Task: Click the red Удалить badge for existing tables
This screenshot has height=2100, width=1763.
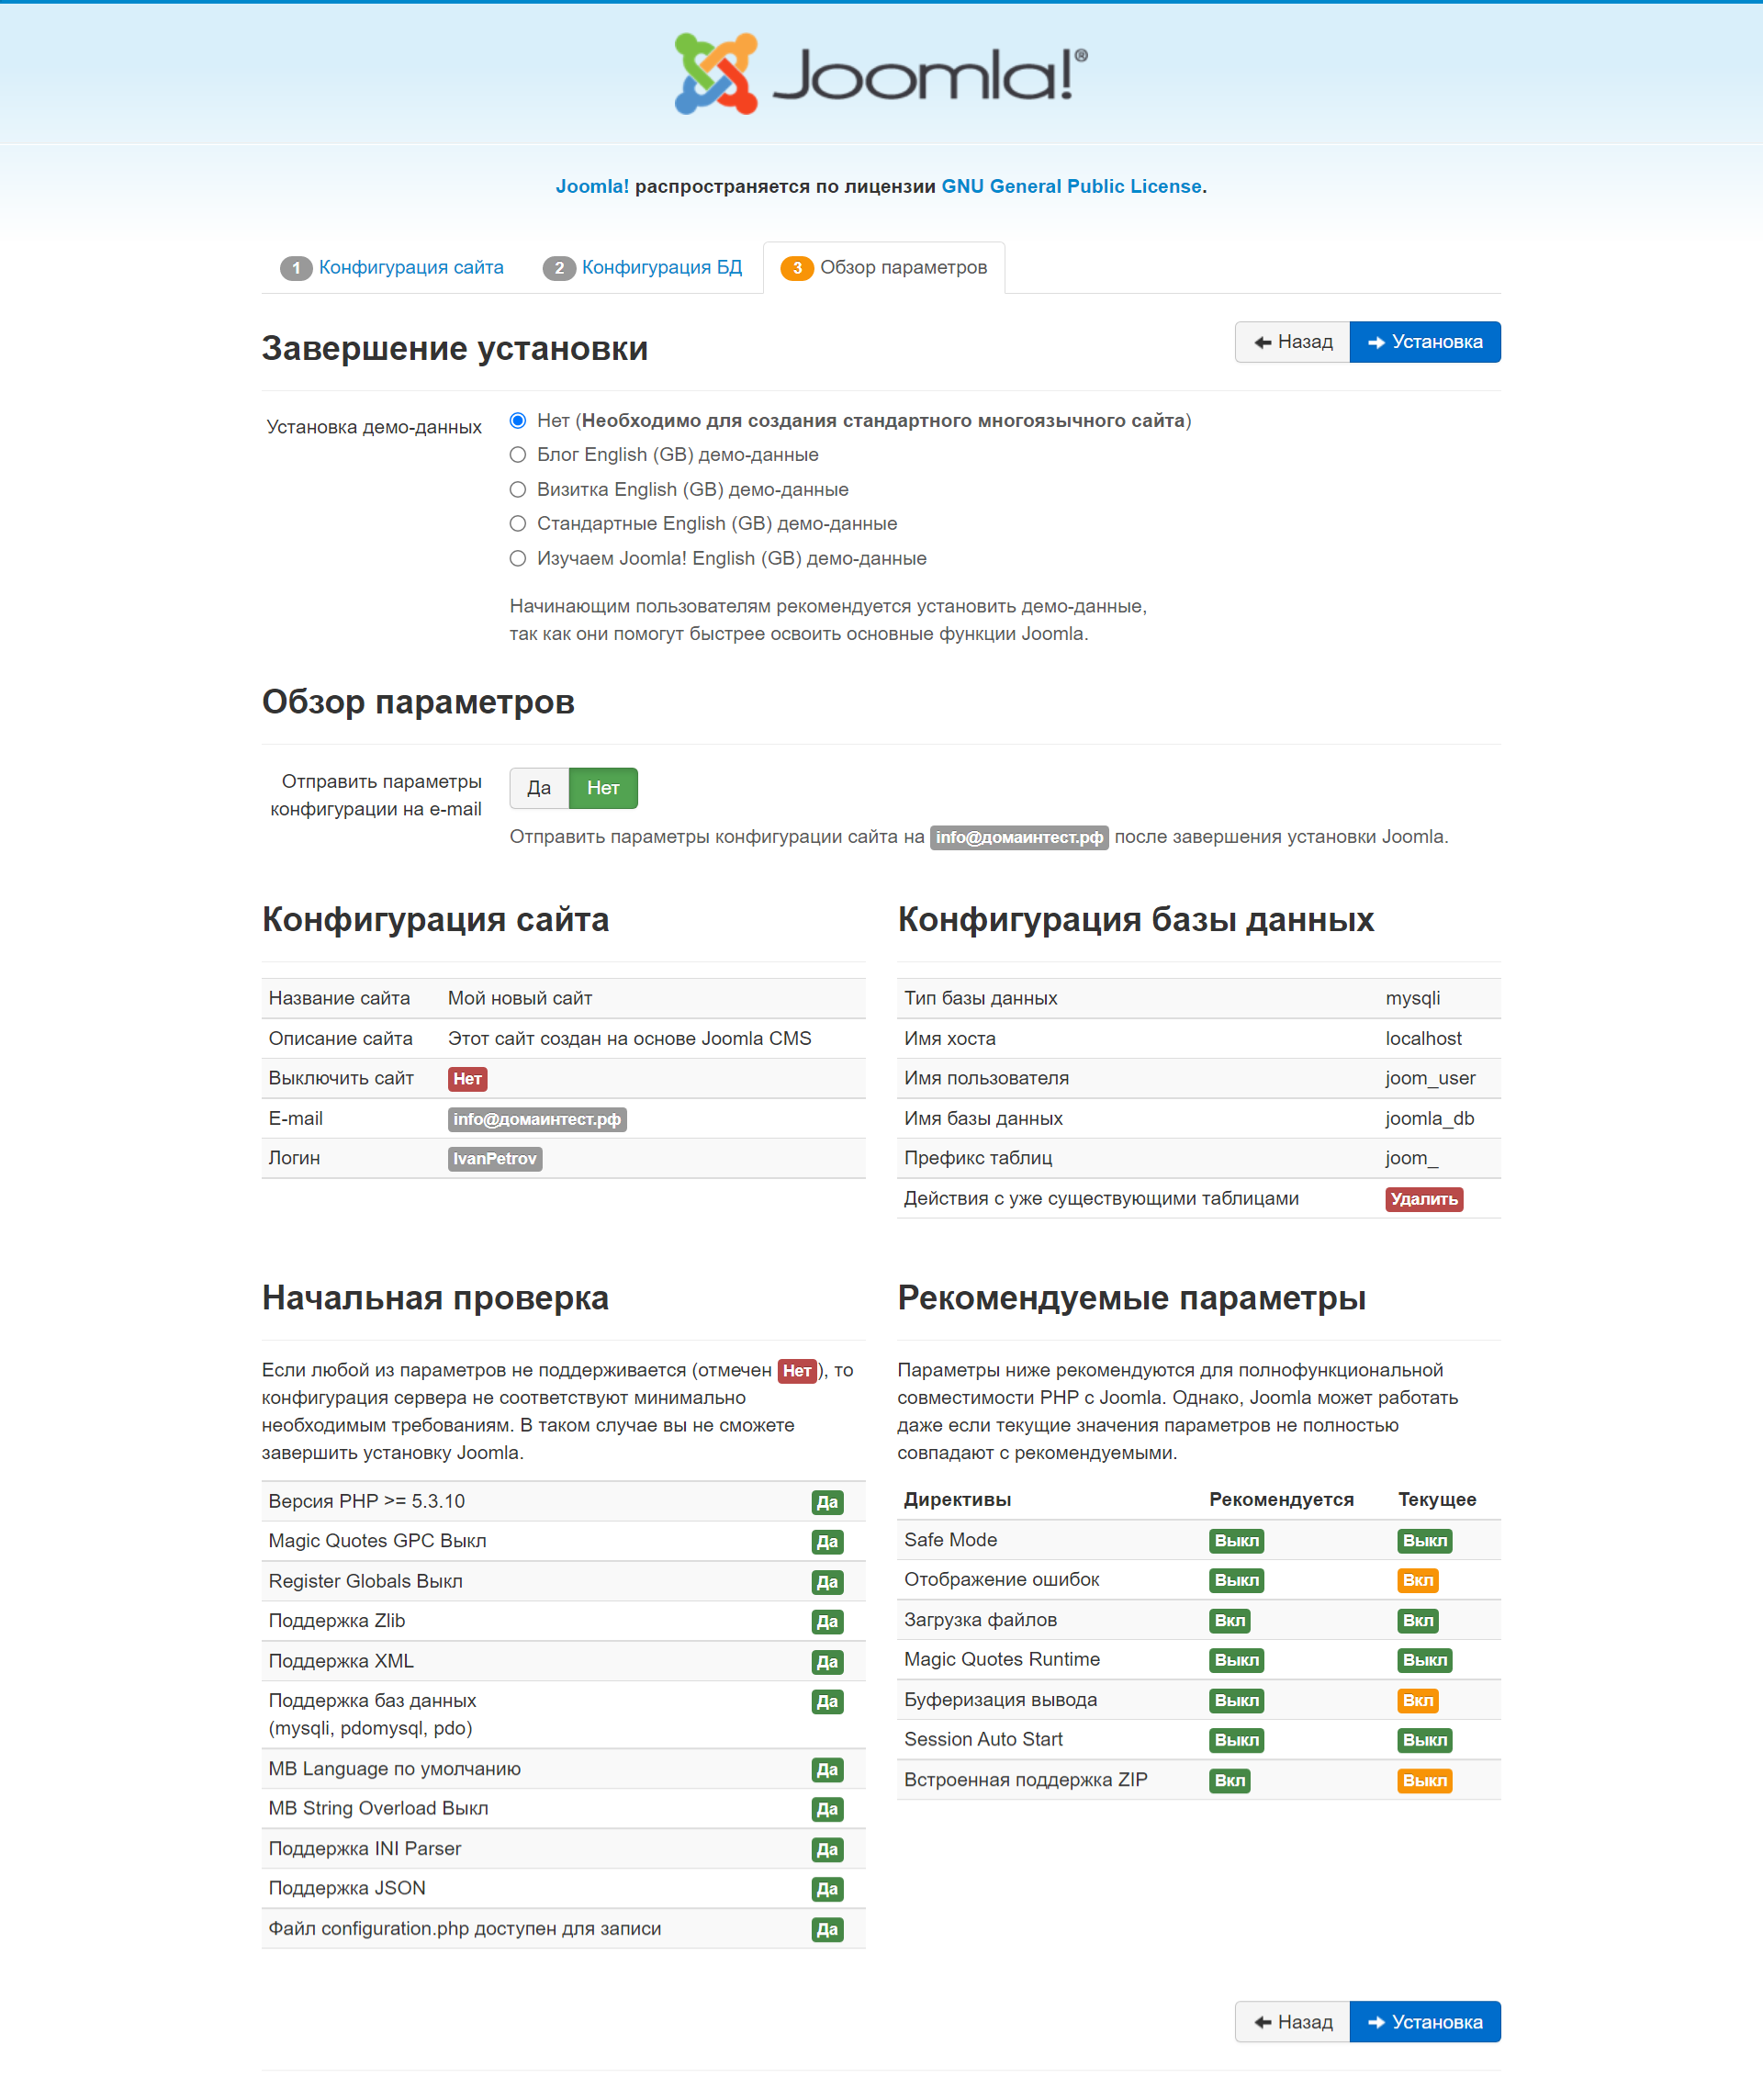Action: [x=1423, y=1199]
